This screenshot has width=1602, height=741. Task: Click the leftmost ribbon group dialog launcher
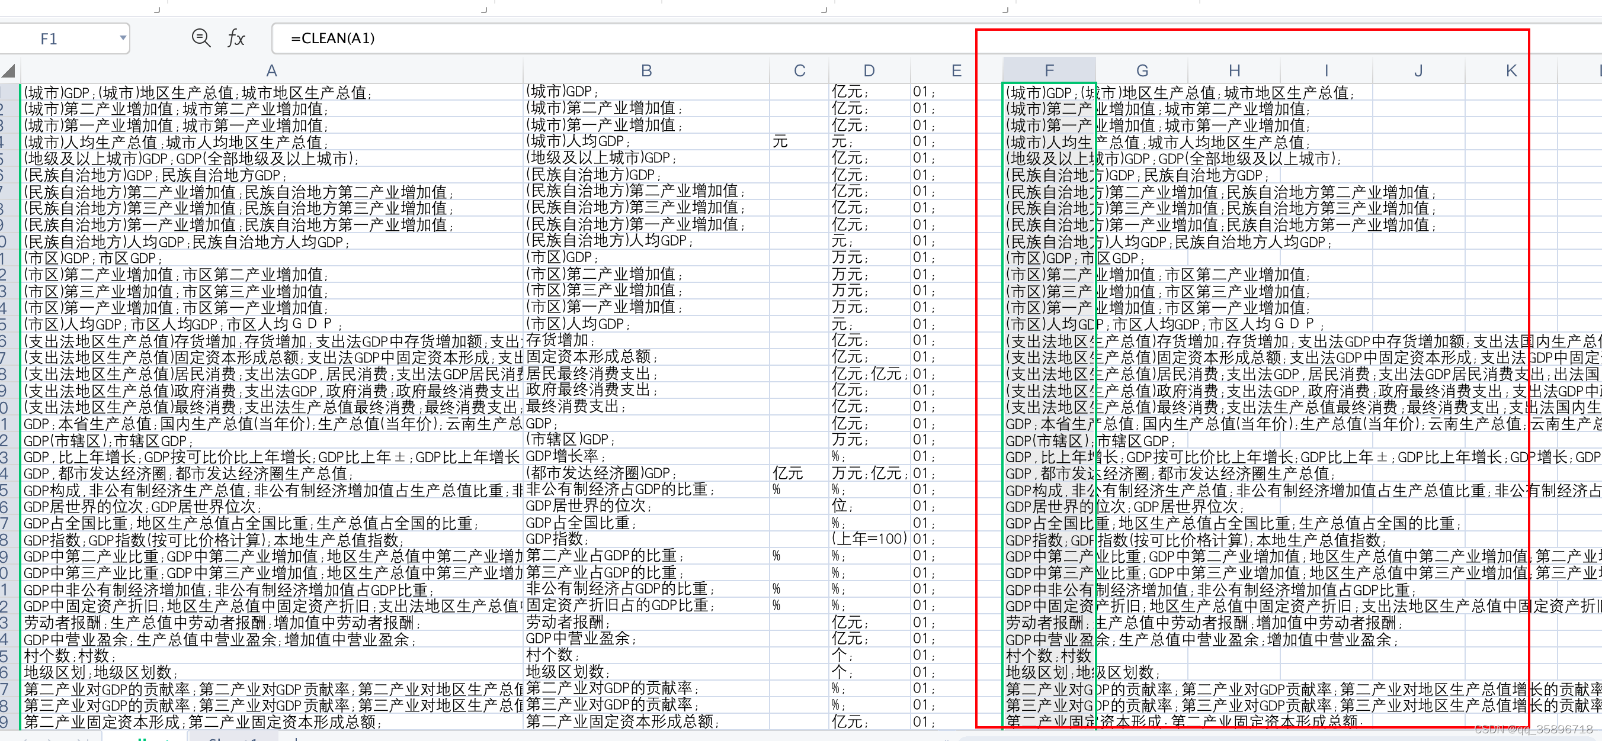[x=157, y=9]
